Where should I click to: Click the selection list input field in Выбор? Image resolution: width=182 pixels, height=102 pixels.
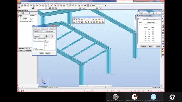pyautogui.click(x=44, y=33)
